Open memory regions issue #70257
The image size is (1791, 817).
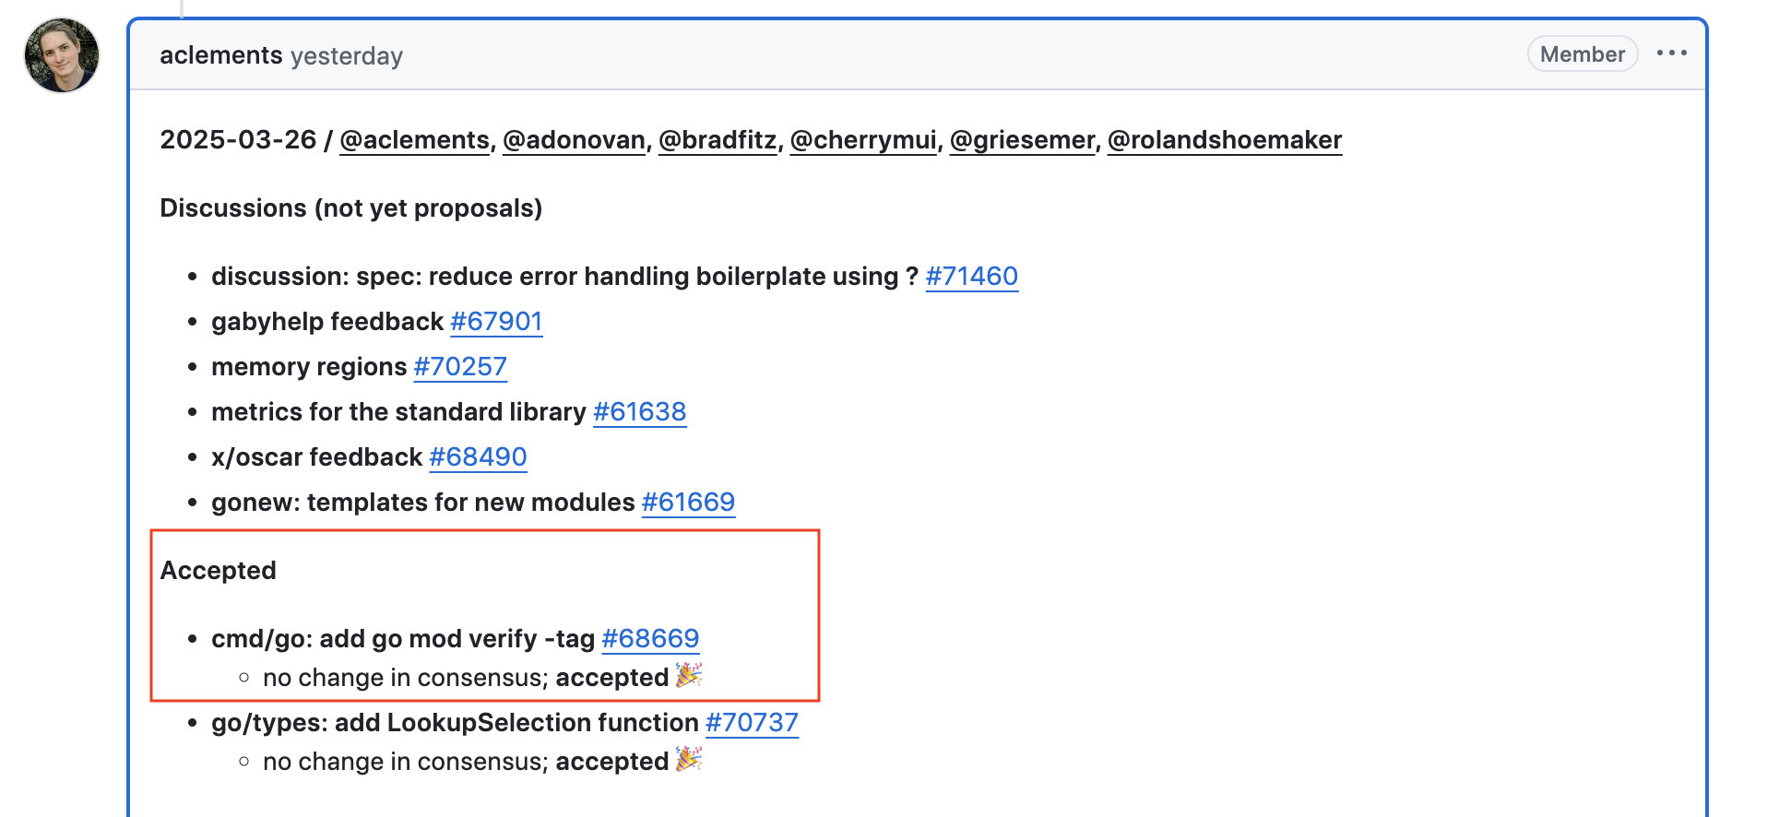(x=460, y=367)
